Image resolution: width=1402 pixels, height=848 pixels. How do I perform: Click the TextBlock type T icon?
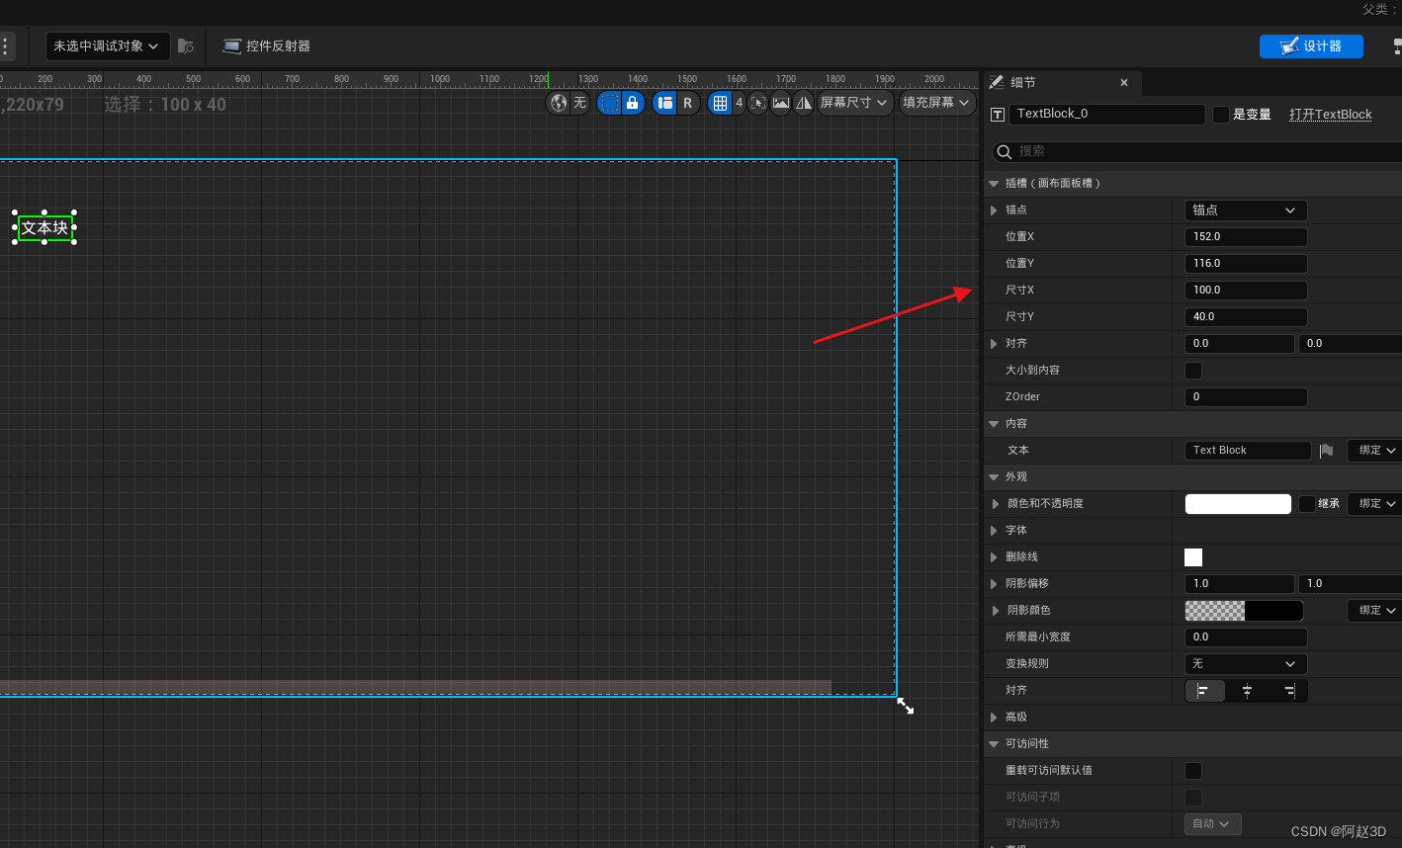[x=998, y=115]
